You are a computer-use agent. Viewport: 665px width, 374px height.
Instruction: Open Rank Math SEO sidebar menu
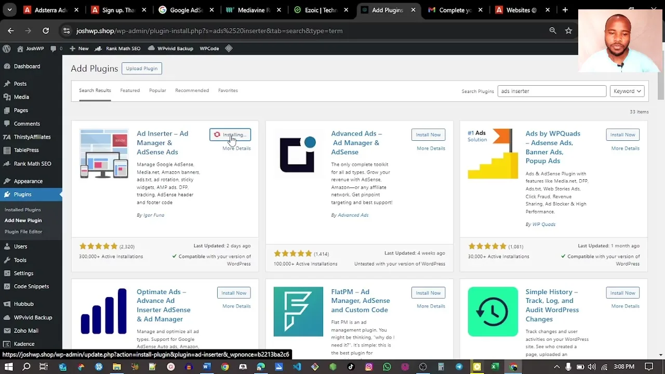pos(31,164)
